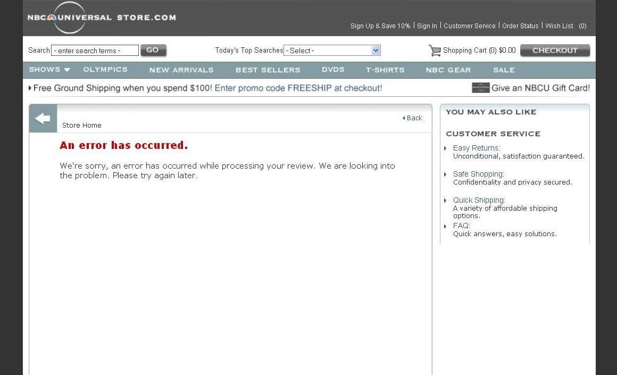Open the Olympics menu item
The width and height of the screenshot is (617, 375).
(x=105, y=70)
